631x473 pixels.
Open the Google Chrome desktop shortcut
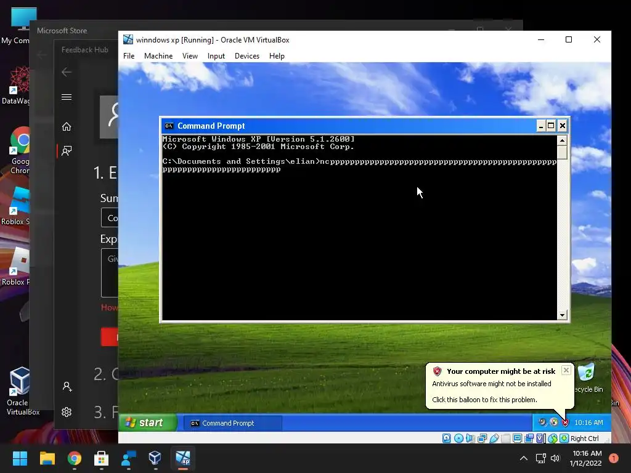19,150
